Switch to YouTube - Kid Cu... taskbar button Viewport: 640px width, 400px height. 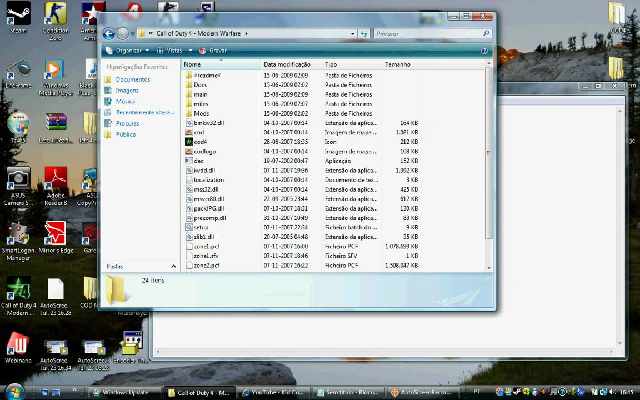[273, 392]
